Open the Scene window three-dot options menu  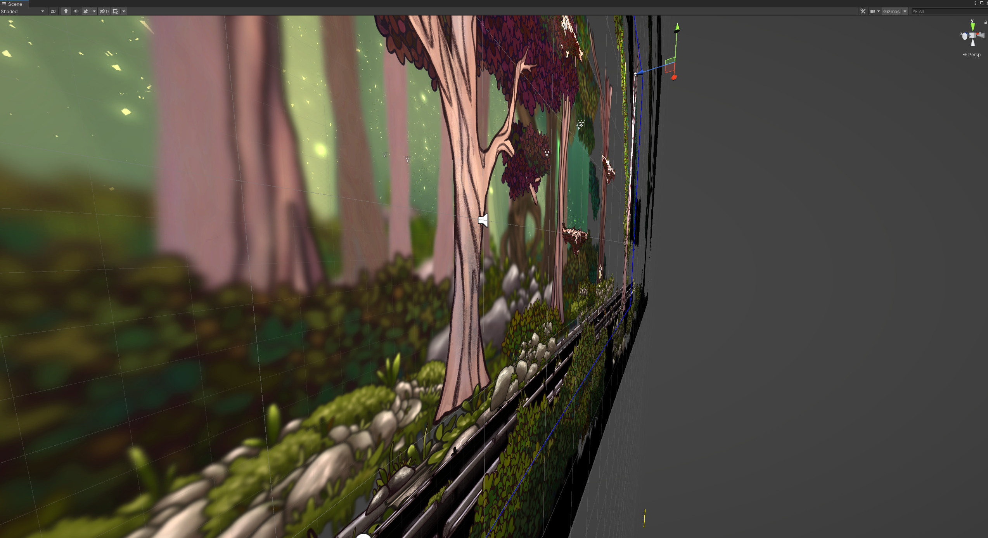click(975, 3)
